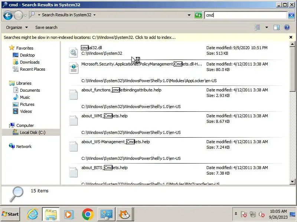The width and height of the screenshot is (297, 222).
Task: Change view with the view icon
Action: tap(257, 27)
